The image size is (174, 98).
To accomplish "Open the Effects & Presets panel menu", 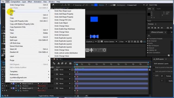I will (x=165, y=32).
